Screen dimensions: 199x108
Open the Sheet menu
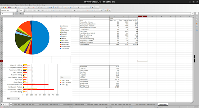coord(26,5)
